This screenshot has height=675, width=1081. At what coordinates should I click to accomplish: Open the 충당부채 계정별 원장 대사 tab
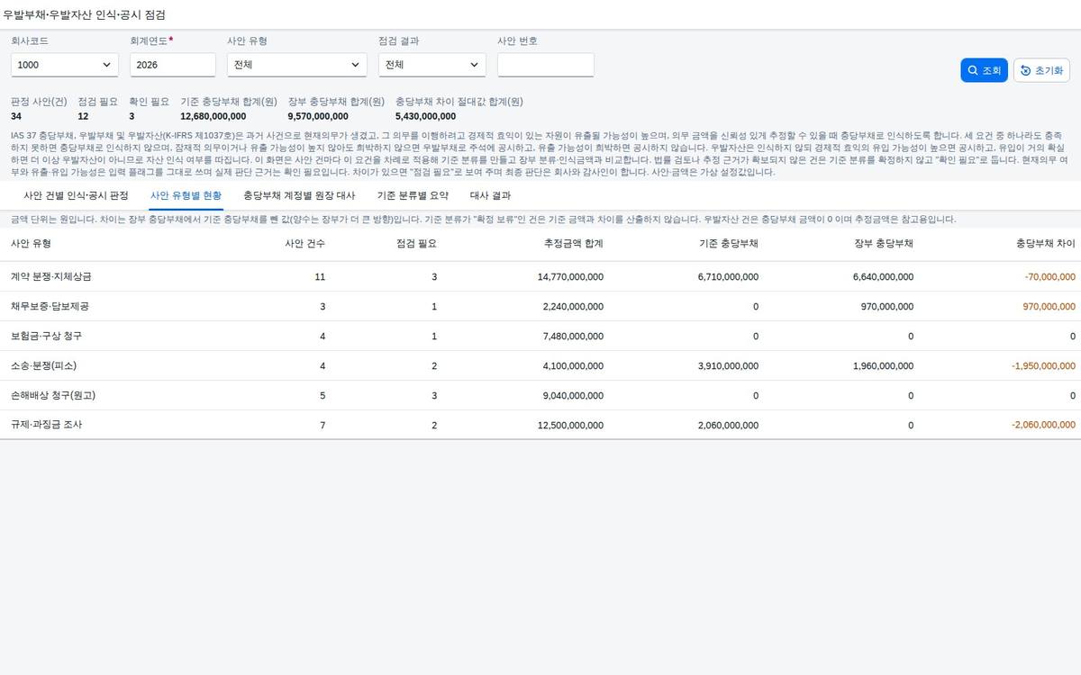[299, 195]
